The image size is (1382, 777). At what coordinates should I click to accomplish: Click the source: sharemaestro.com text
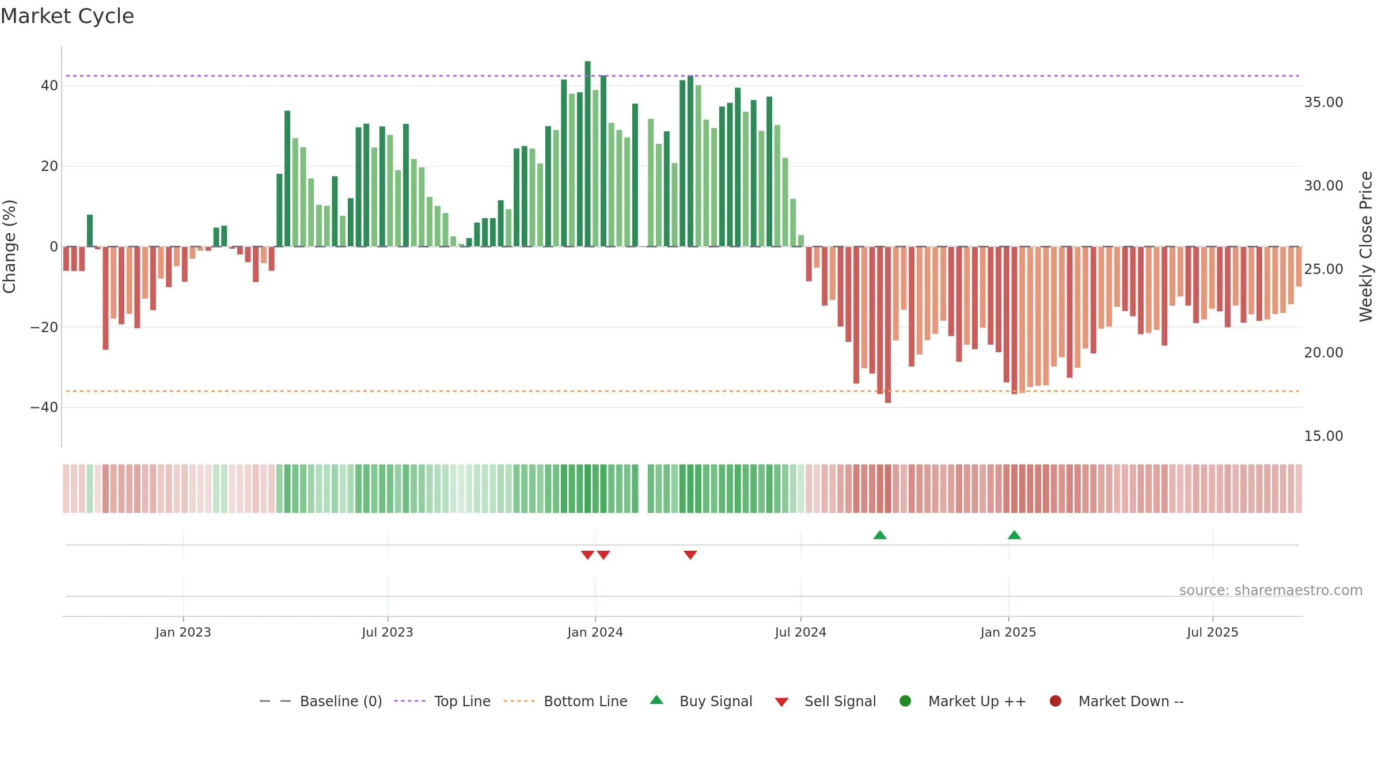click(1271, 591)
